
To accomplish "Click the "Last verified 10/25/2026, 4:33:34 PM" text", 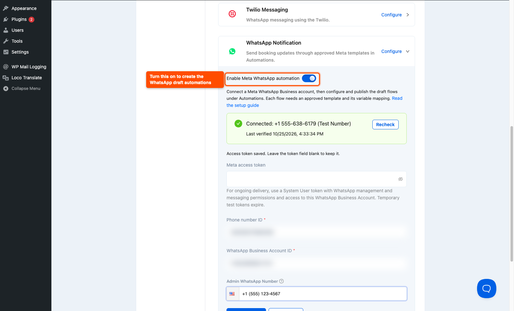I will coord(285,134).
